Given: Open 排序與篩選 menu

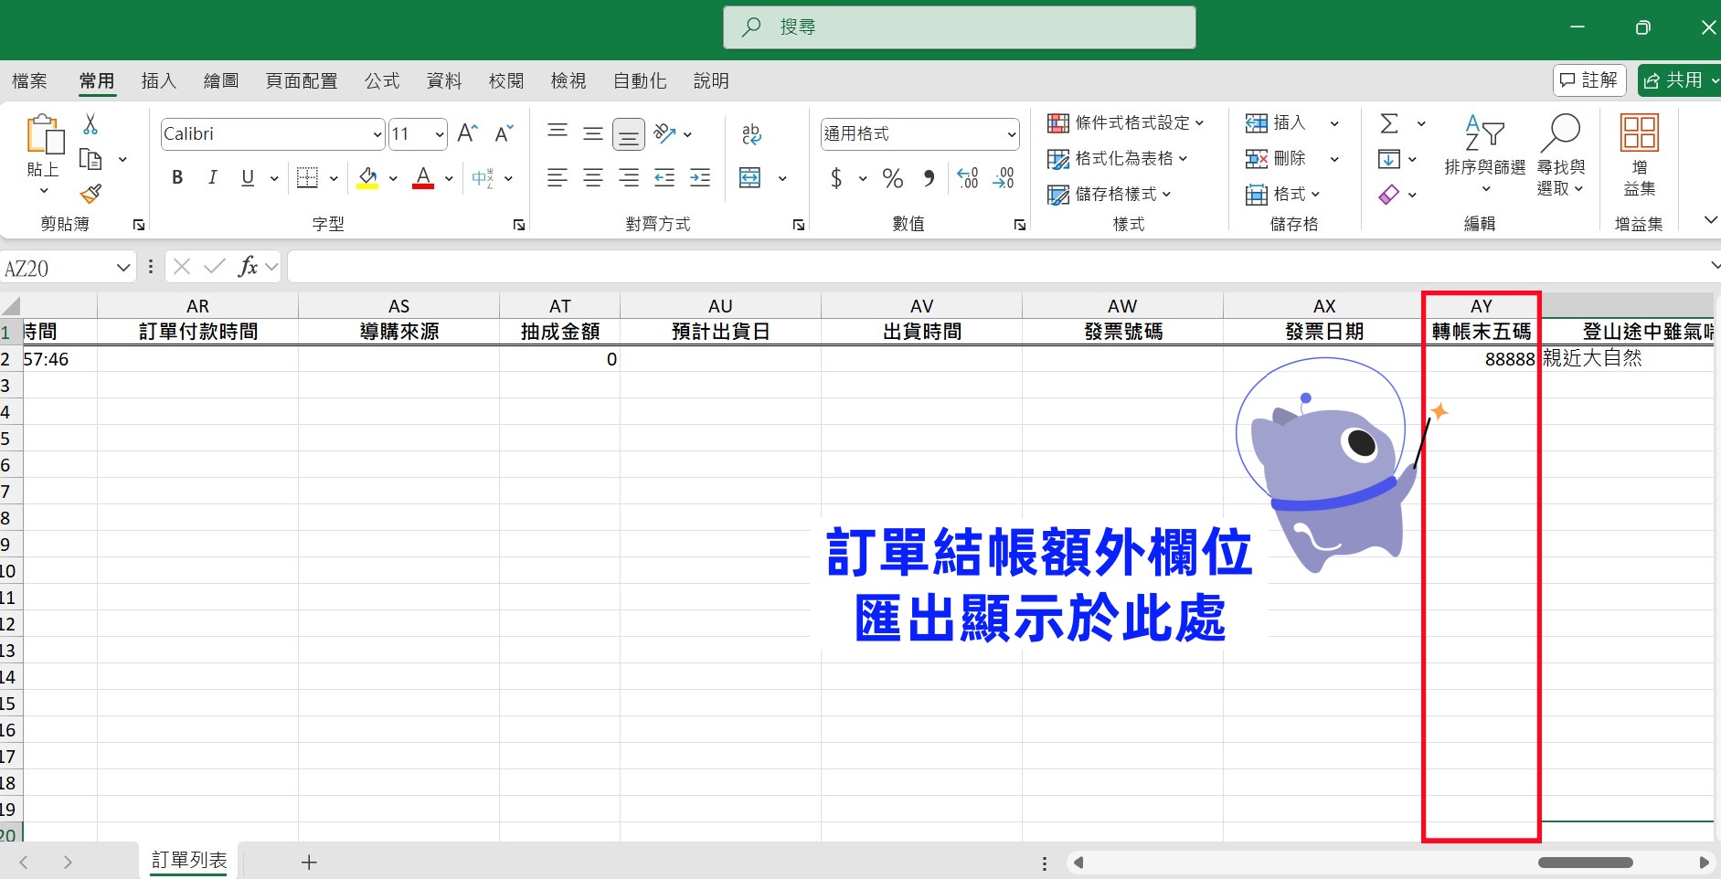Looking at the screenshot, I should coord(1485,154).
